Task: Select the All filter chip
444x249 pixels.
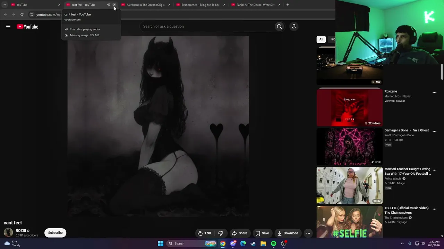Action: pyautogui.click(x=321, y=39)
